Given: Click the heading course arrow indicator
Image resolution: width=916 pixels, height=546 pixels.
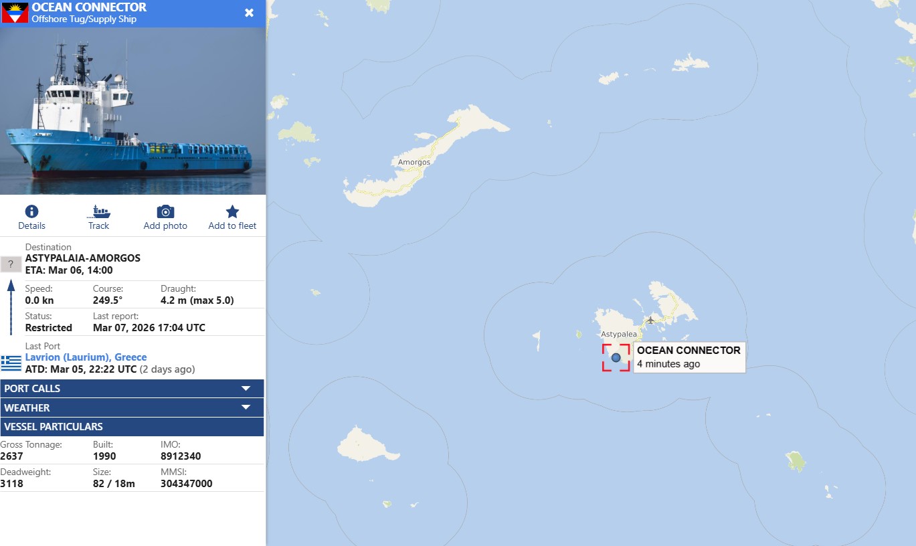Looking at the screenshot, I should coord(11,308).
